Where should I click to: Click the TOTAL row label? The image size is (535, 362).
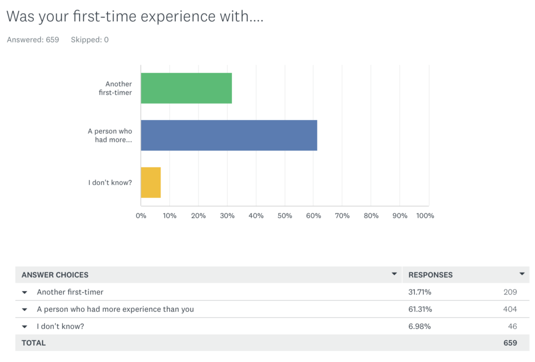point(33,343)
